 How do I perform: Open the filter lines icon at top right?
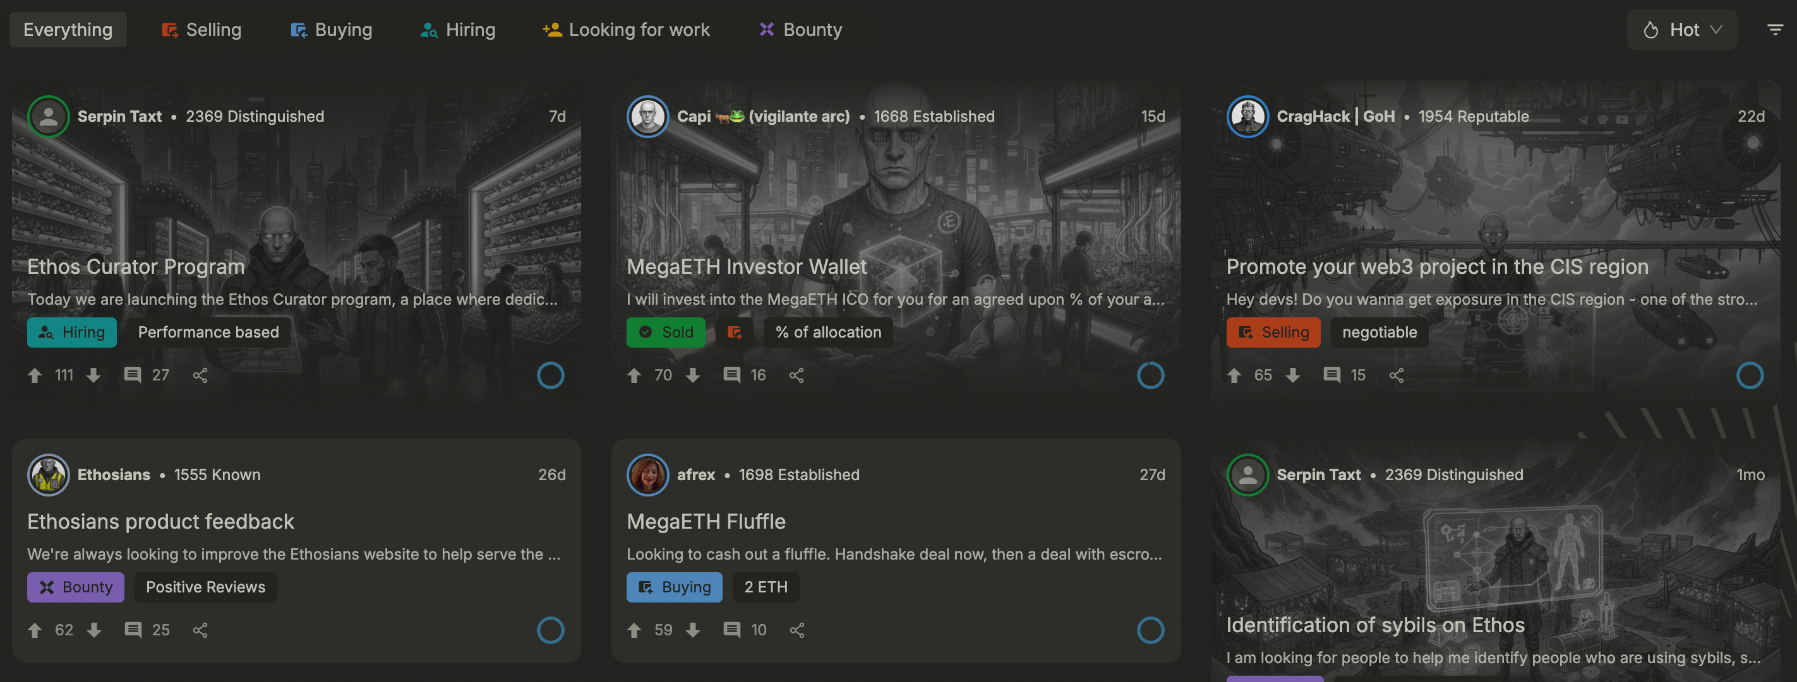point(1775,29)
